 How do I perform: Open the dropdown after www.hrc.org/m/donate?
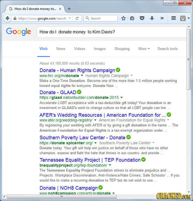82,75
